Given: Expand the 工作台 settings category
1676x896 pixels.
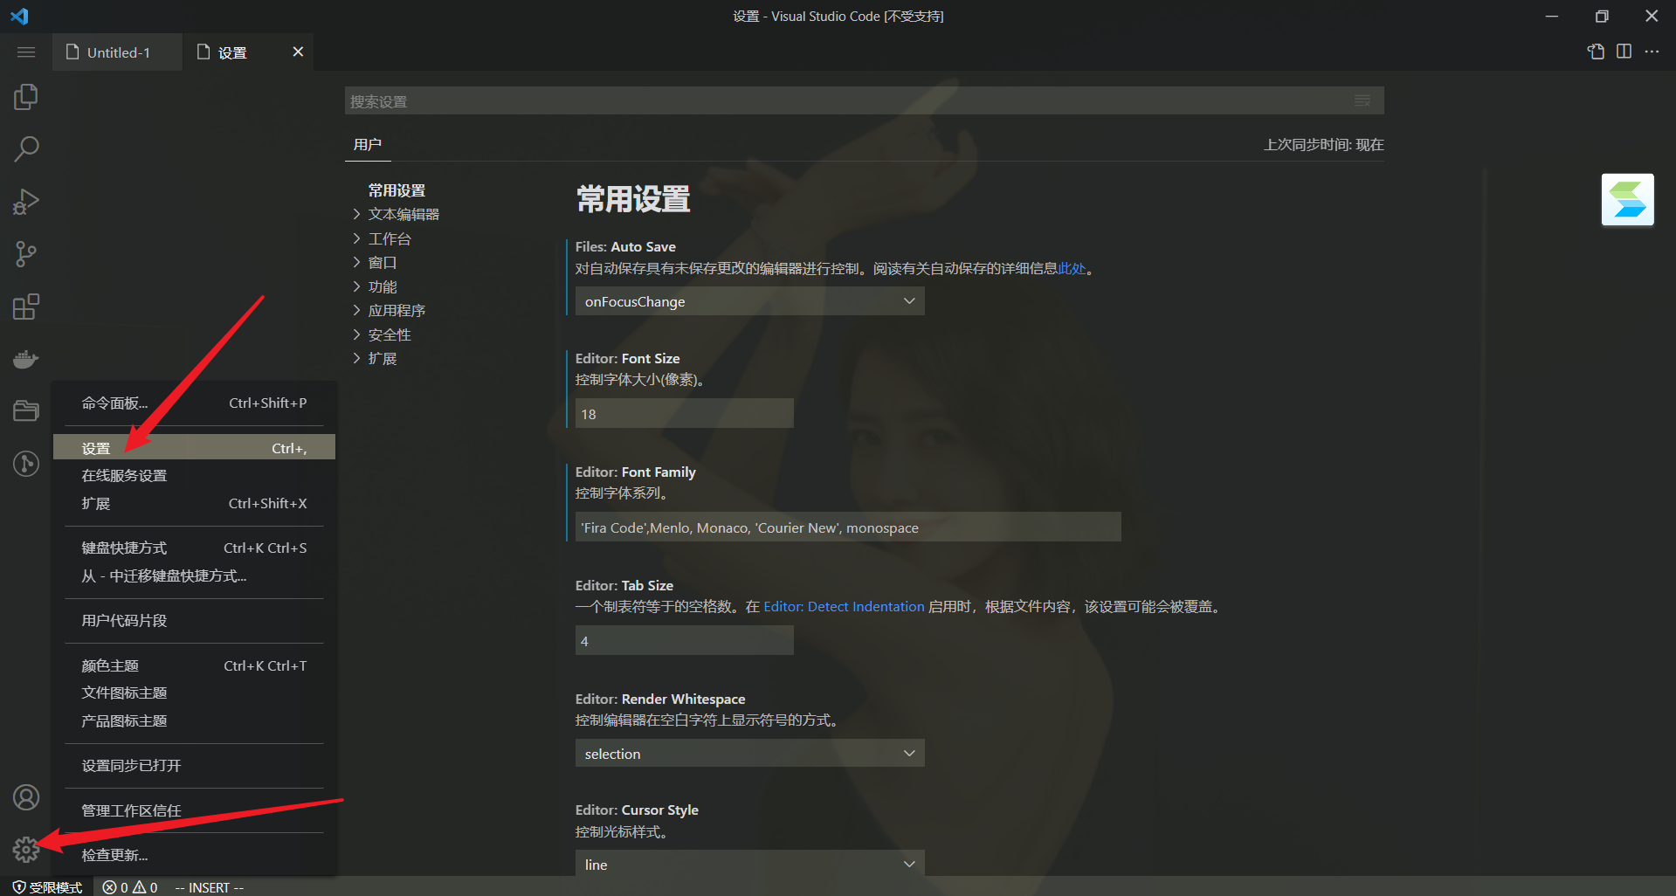Looking at the screenshot, I should pos(383,238).
